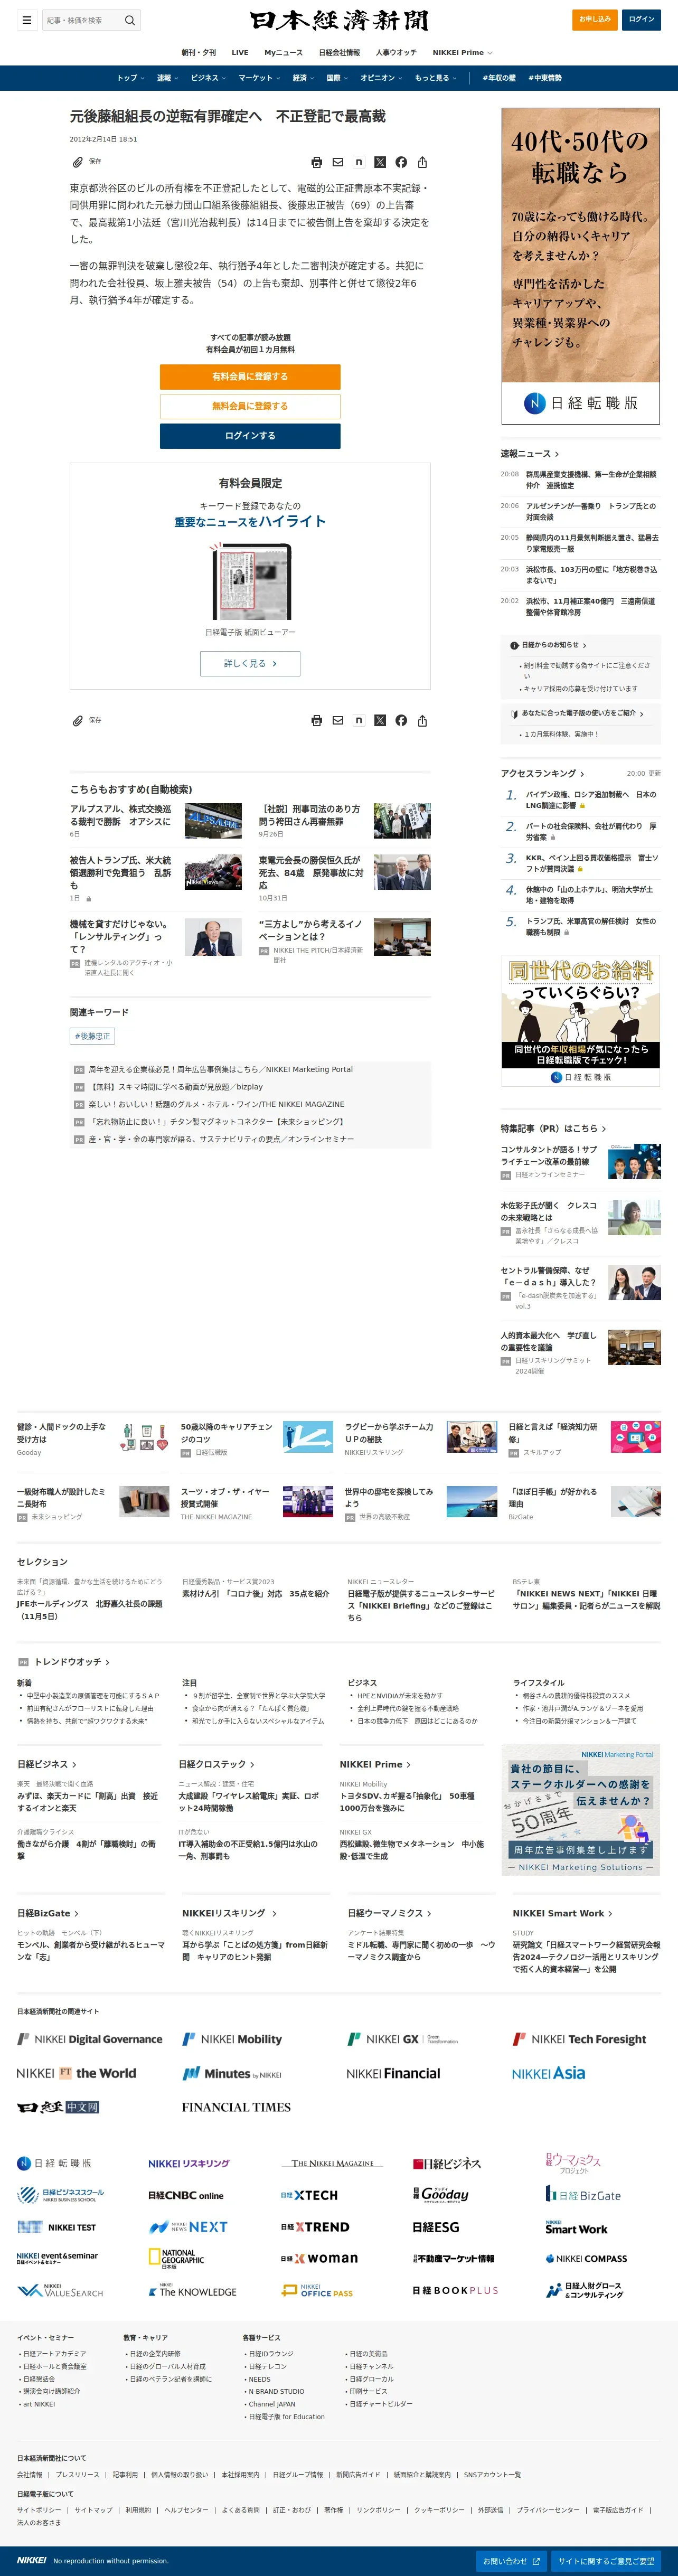Screen dimensions: 678x2576
Task: Click the orange 有料会員に登録する button
Action: pyautogui.click(x=250, y=376)
